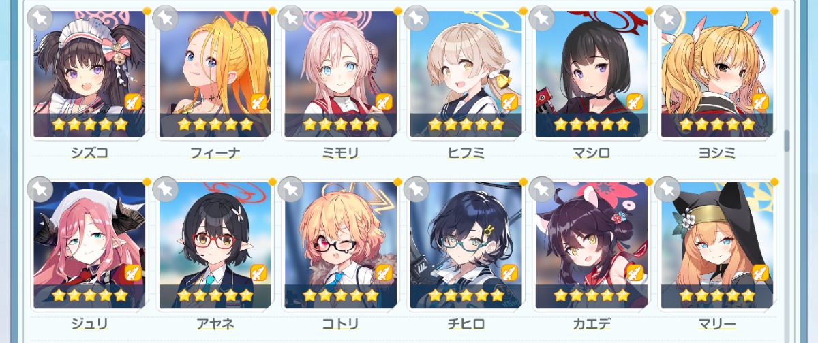Choose the マリー student portrait
The width and height of the screenshot is (818, 343).
[717, 245]
